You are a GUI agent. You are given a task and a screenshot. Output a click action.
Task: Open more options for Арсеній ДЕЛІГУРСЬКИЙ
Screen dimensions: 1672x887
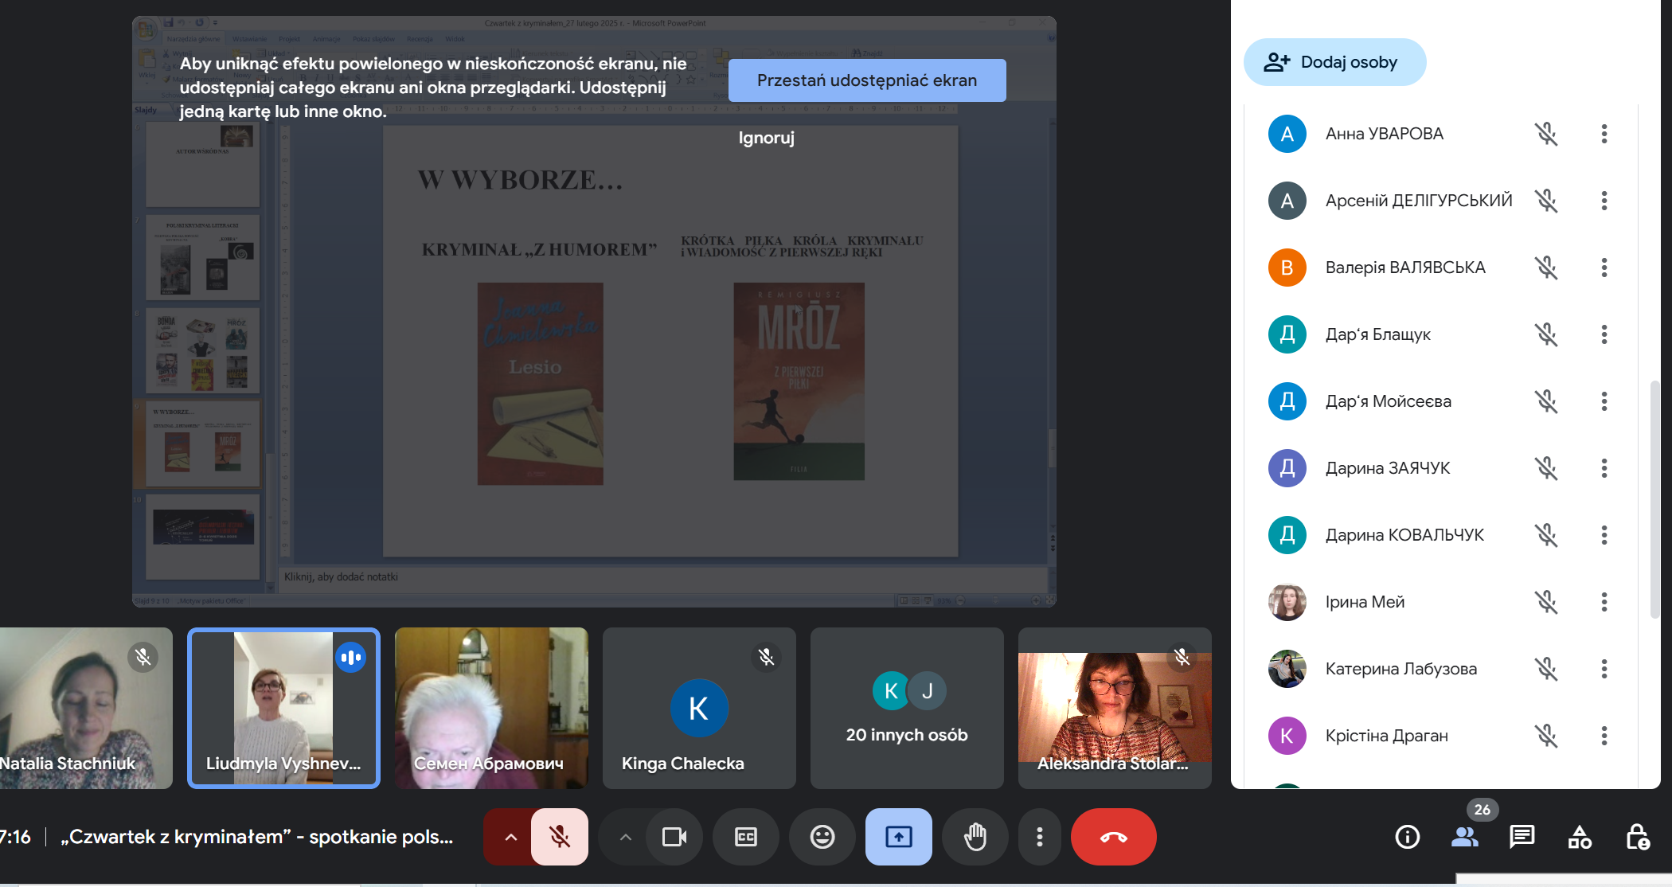coord(1604,201)
